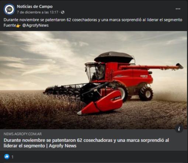Click the info icon on the link preview
This screenshot has width=188, height=163.
pos(179,129)
